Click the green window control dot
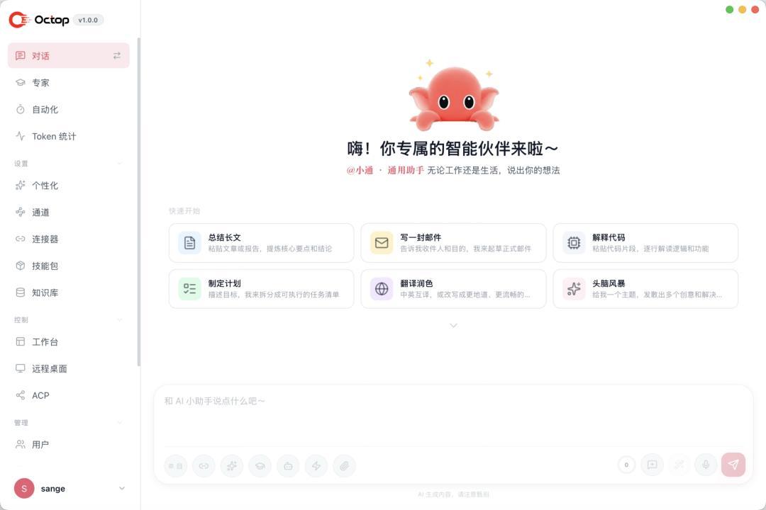This screenshot has width=766, height=510. [x=729, y=9]
